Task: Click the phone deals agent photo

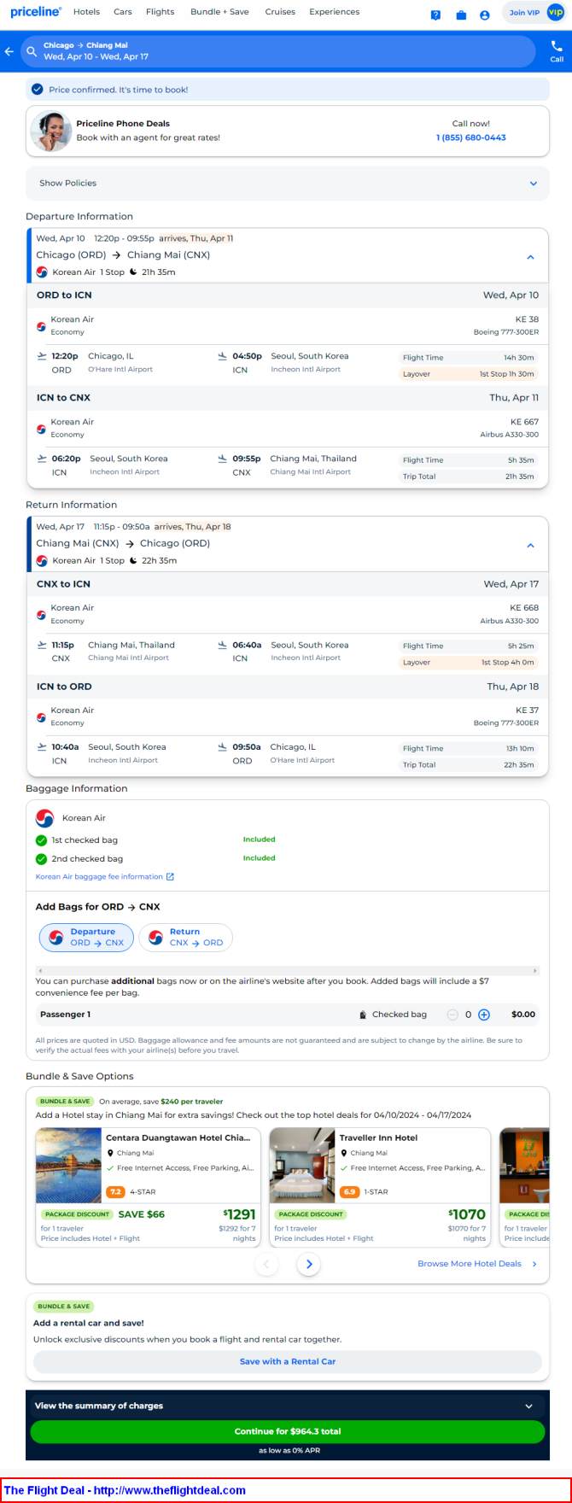Action: click(x=51, y=131)
